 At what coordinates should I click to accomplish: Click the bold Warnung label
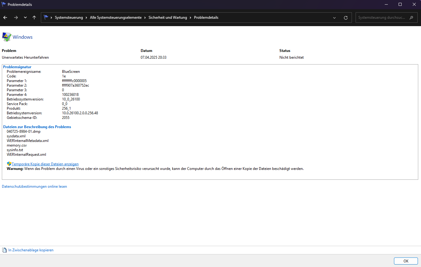pyautogui.click(x=15, y=169)
